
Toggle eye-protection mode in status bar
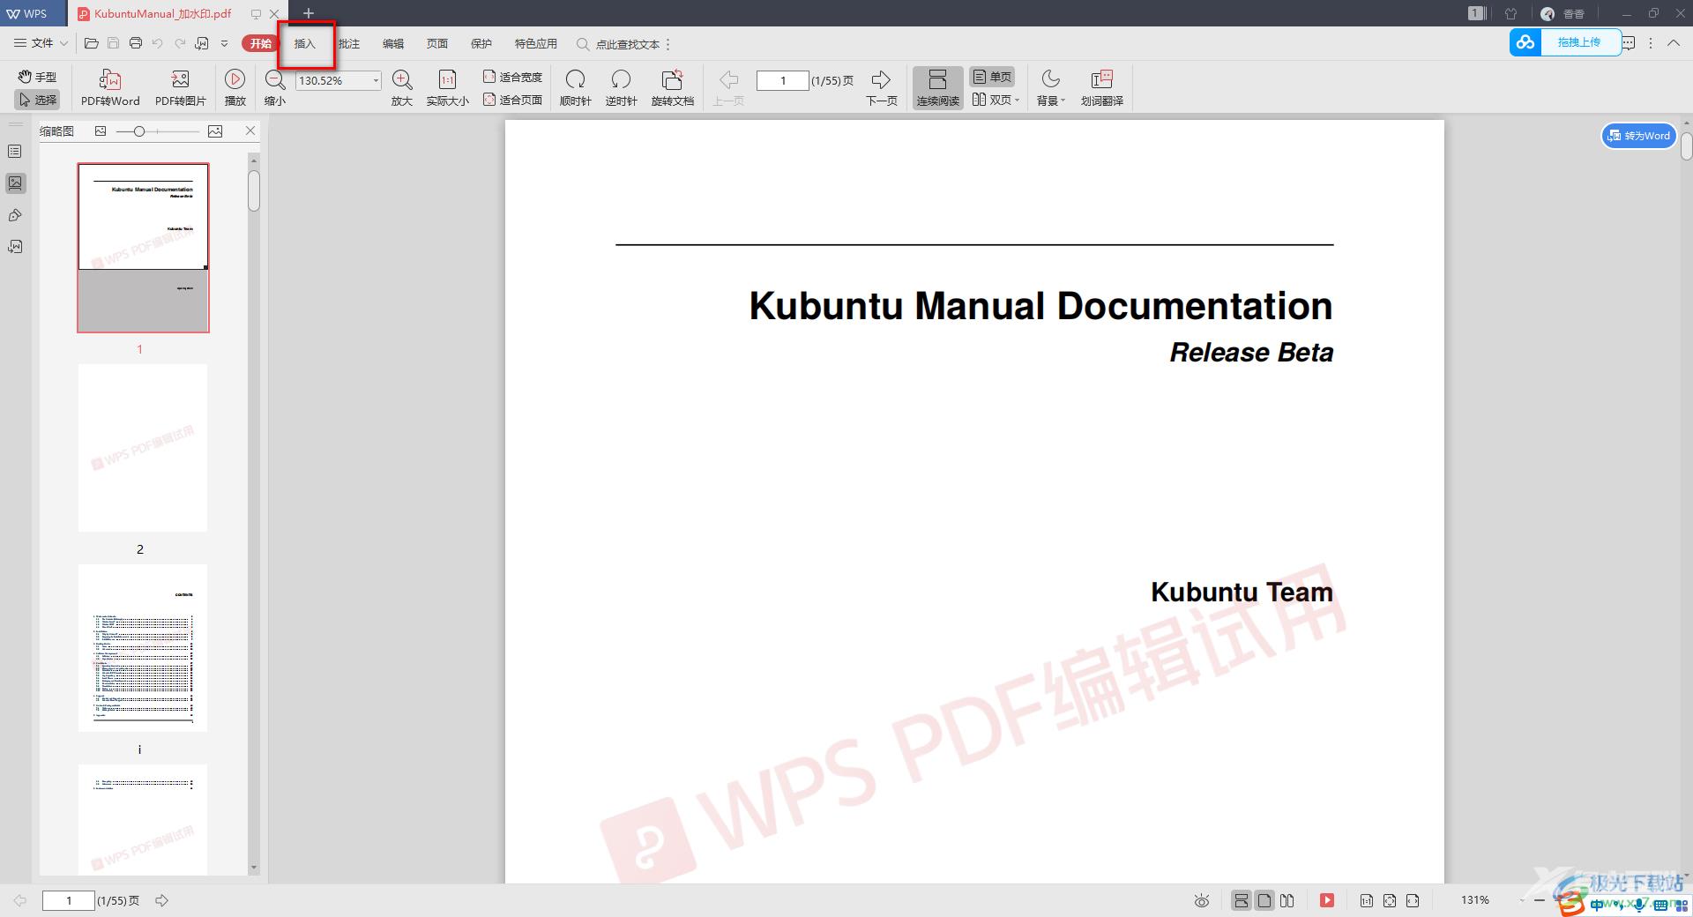[x=1201, y=900]
